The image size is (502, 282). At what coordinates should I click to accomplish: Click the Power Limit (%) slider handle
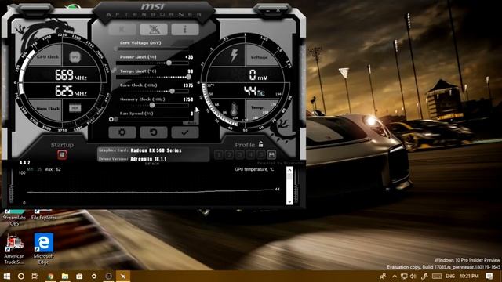pyautogui.click(x=169, y=63)
